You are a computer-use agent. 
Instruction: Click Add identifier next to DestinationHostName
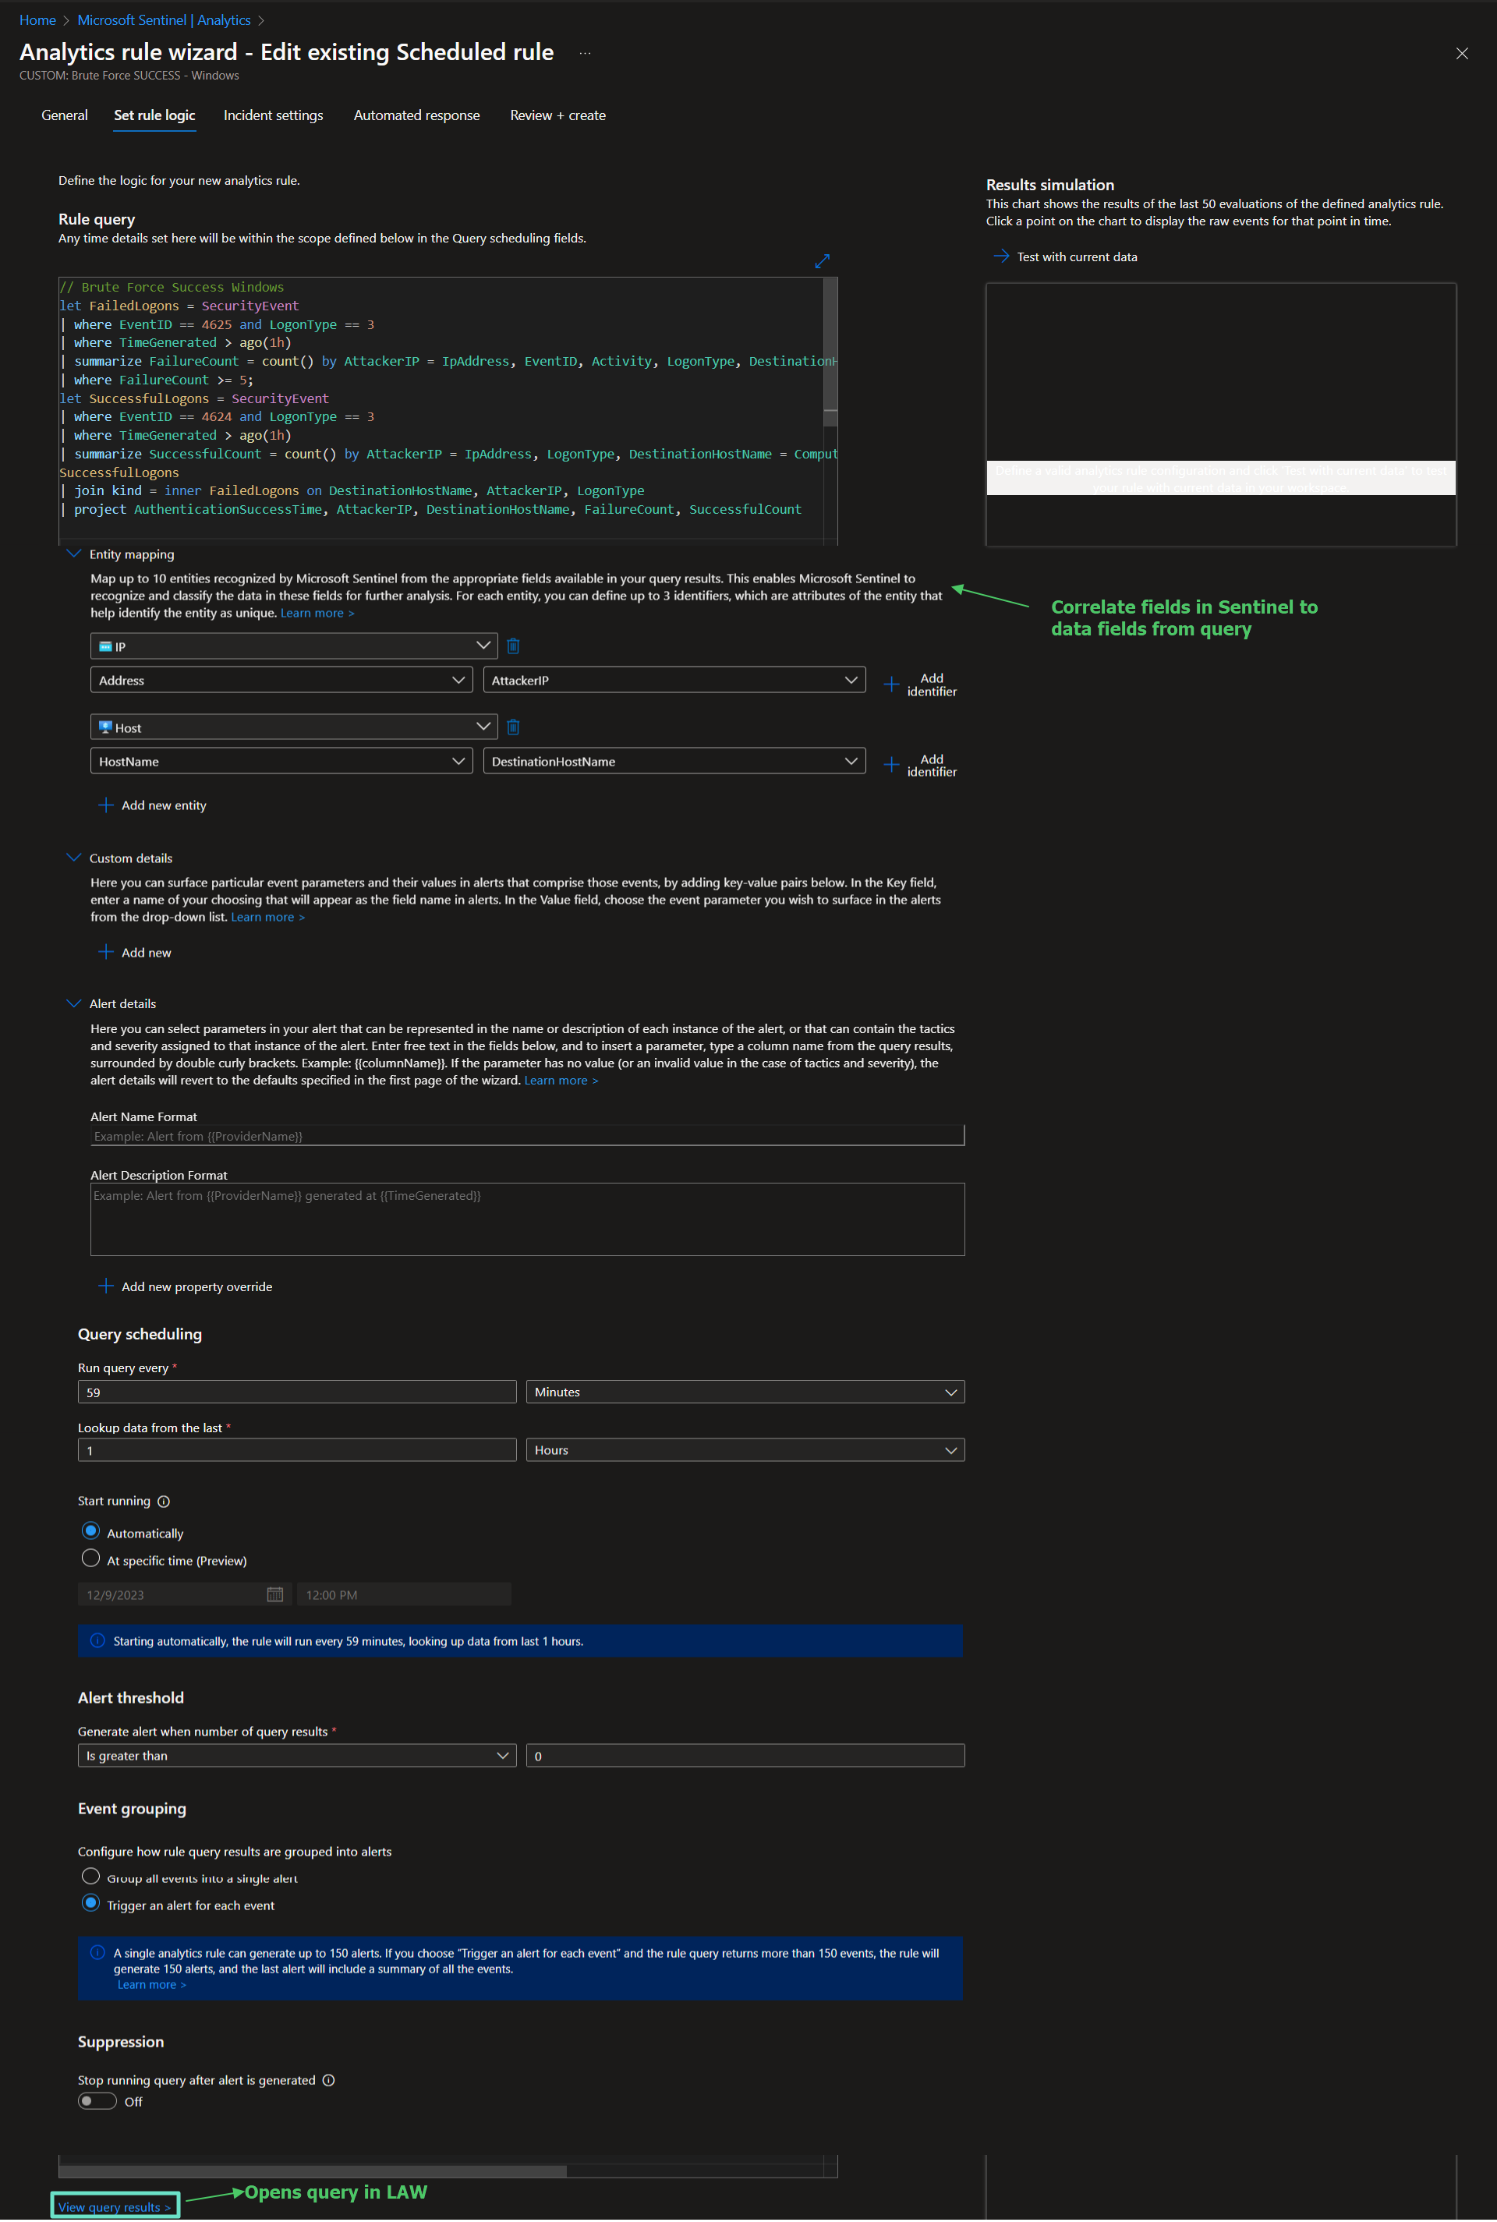click(x=920, y=766)
